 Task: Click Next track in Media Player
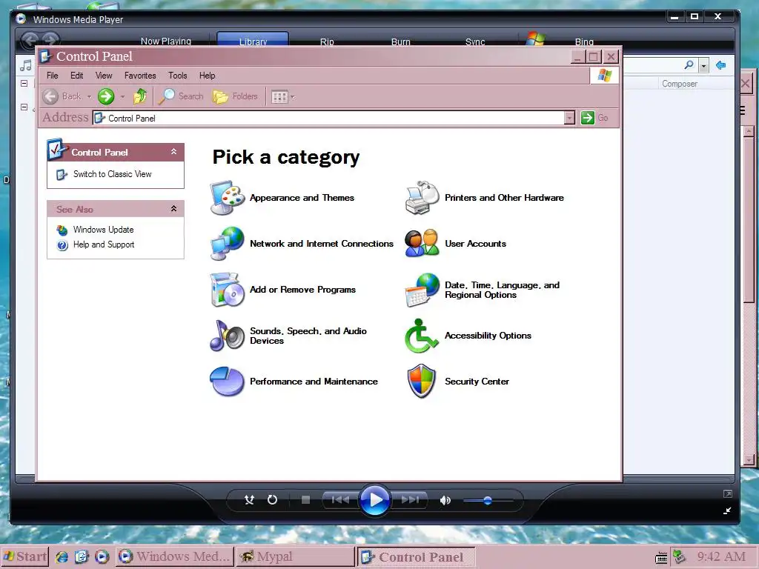coord(411,500)
